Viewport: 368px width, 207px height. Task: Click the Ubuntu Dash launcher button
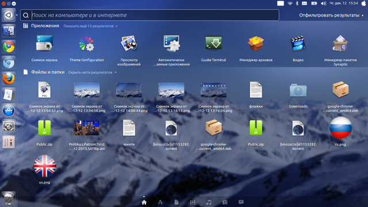pyautogui.click(x=9, y=16)
